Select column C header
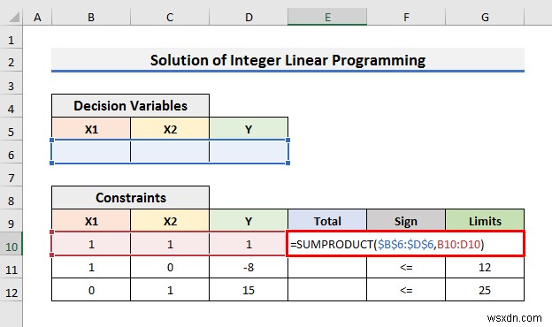The image size is (552, 327). click(170, 17)
